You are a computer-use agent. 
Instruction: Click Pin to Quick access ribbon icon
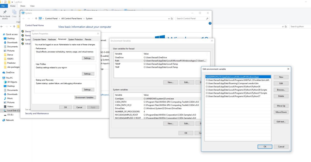(x=5, y=12)
